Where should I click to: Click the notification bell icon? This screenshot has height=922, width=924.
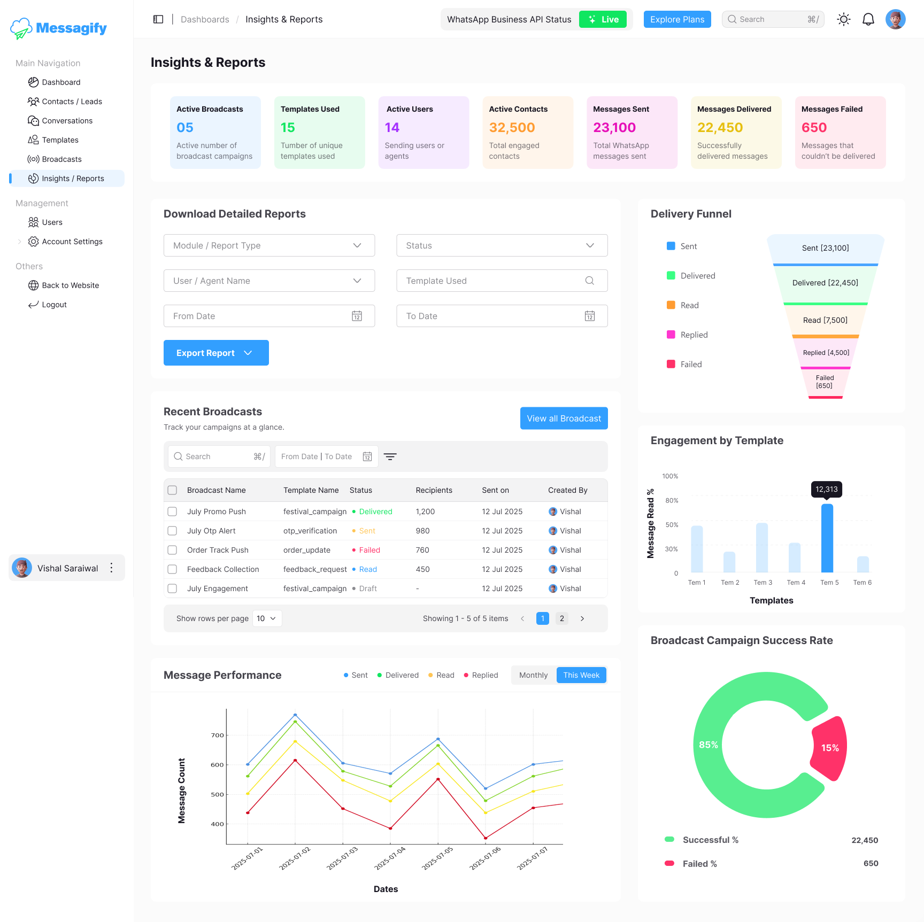tap(868, 19)
